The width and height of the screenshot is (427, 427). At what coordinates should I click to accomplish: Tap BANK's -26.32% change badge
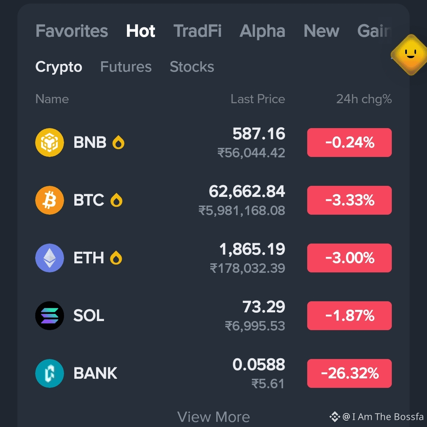pyautogui.click(x=350, y=373)
